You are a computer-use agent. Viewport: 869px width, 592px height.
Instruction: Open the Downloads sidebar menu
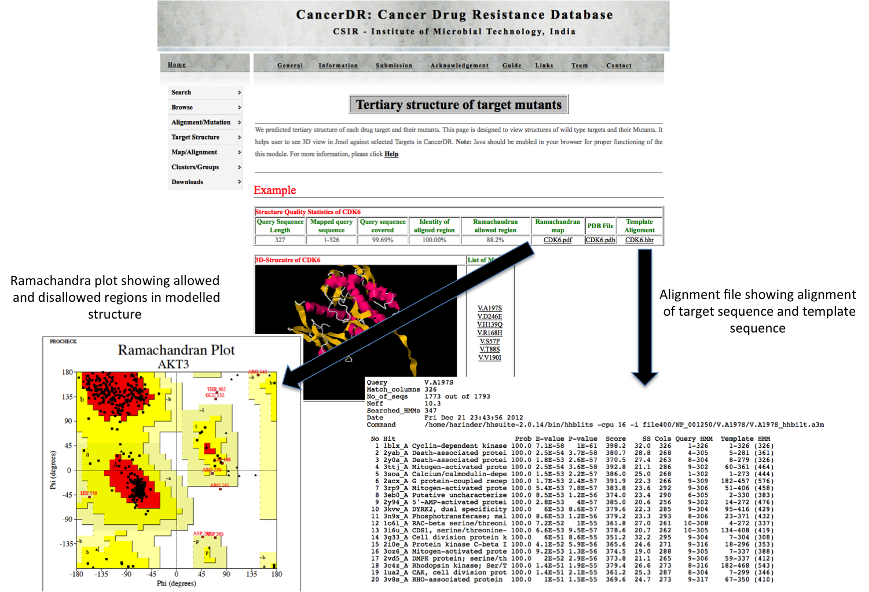(204, 182)
